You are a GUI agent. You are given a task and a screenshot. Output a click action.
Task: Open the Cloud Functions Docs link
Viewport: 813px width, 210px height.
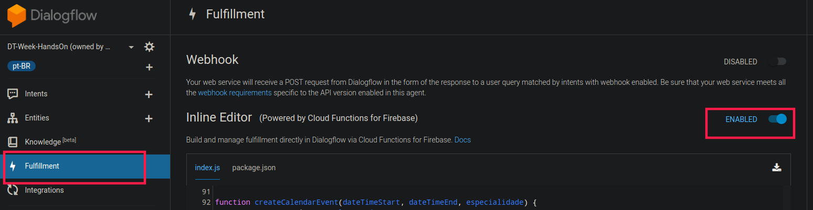click(x=463, y=140)
